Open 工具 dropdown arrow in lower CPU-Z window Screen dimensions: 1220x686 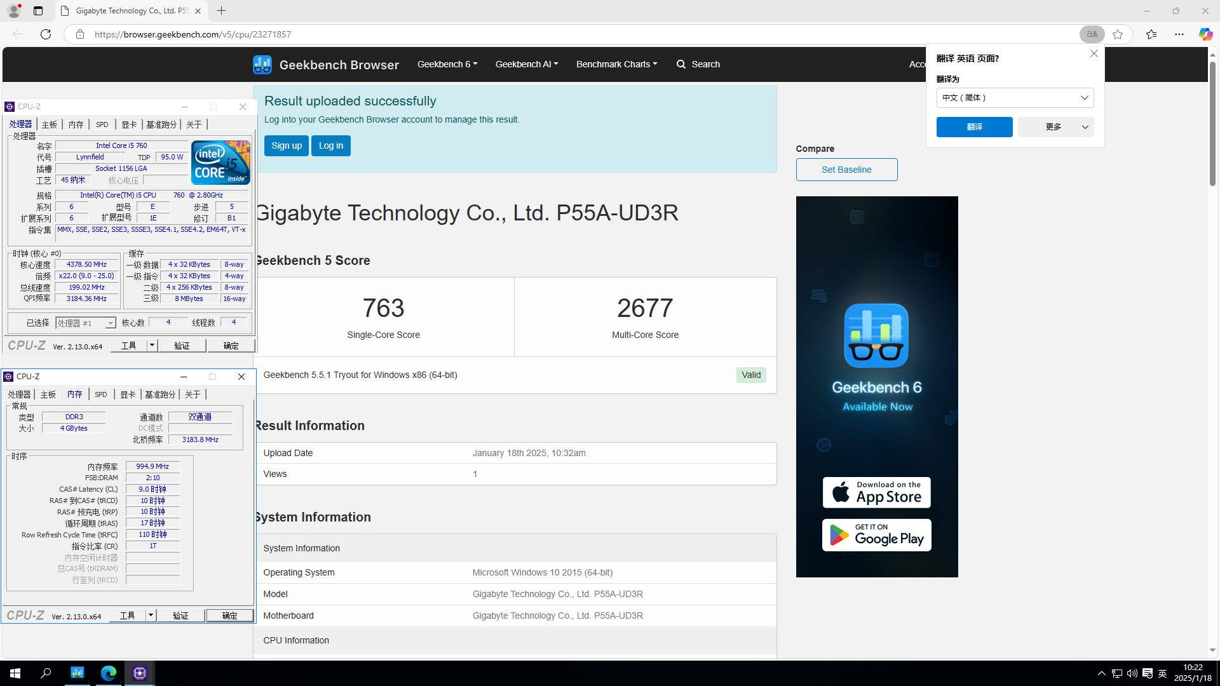pos(151,615)
